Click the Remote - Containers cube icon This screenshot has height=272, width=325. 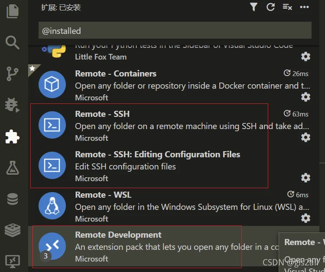click(x=52, y=84)
